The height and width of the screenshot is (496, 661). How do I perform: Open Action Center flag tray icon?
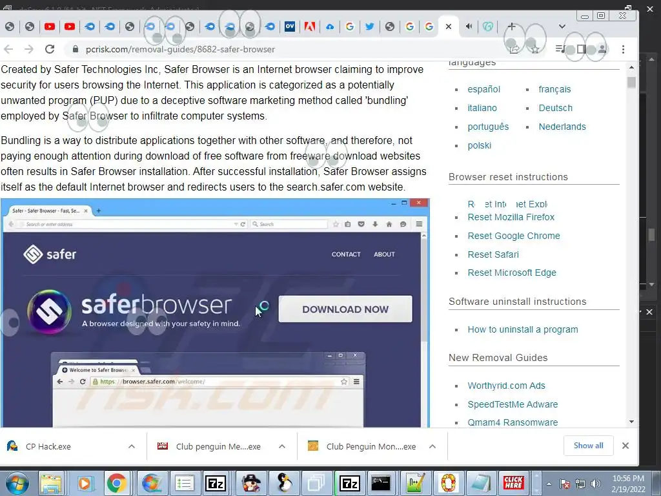pos(565,484)
